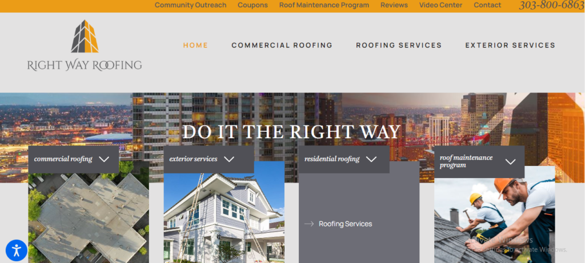Open the Coupons link
The image size is (585, 263).
coord(253,5)
